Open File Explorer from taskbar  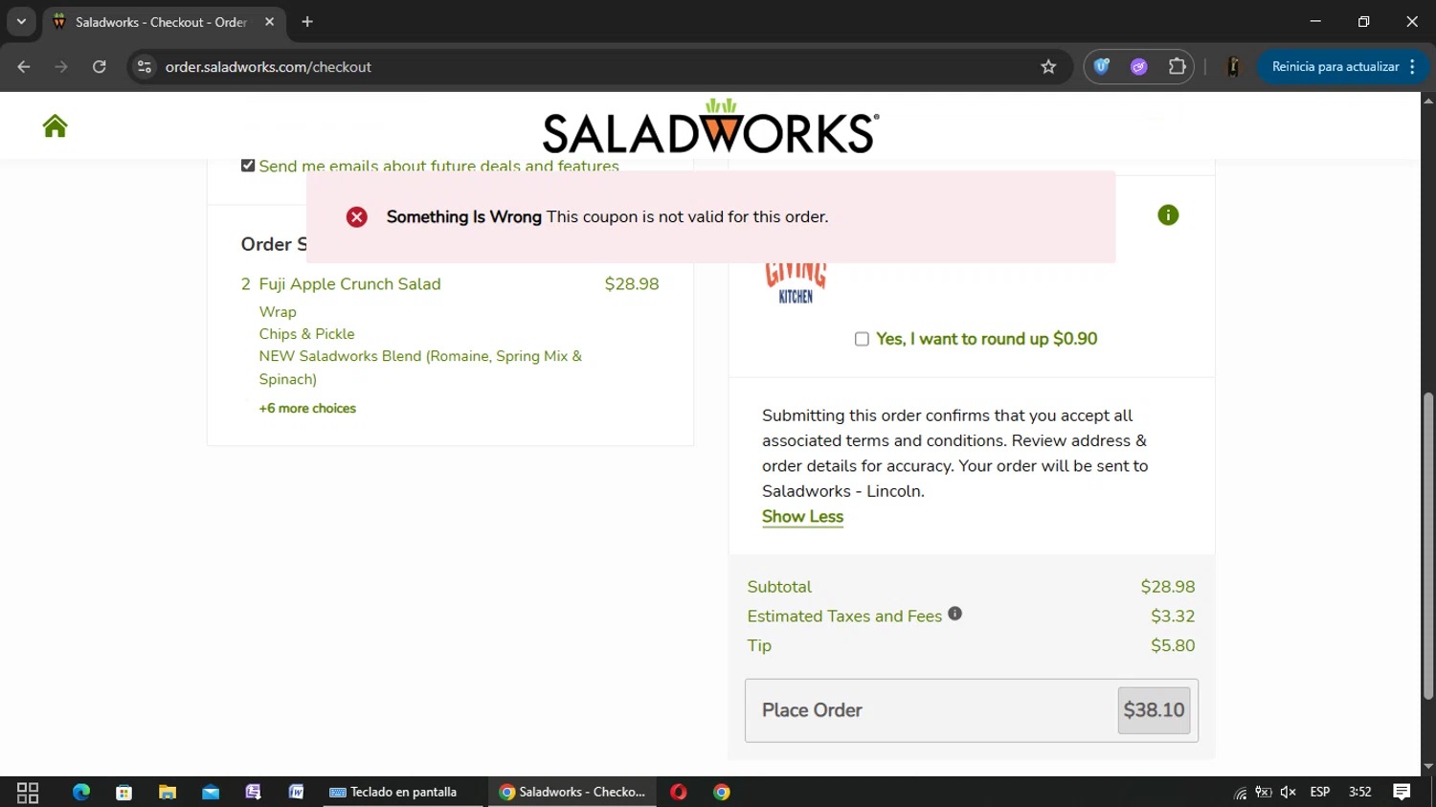pos(168,793)
